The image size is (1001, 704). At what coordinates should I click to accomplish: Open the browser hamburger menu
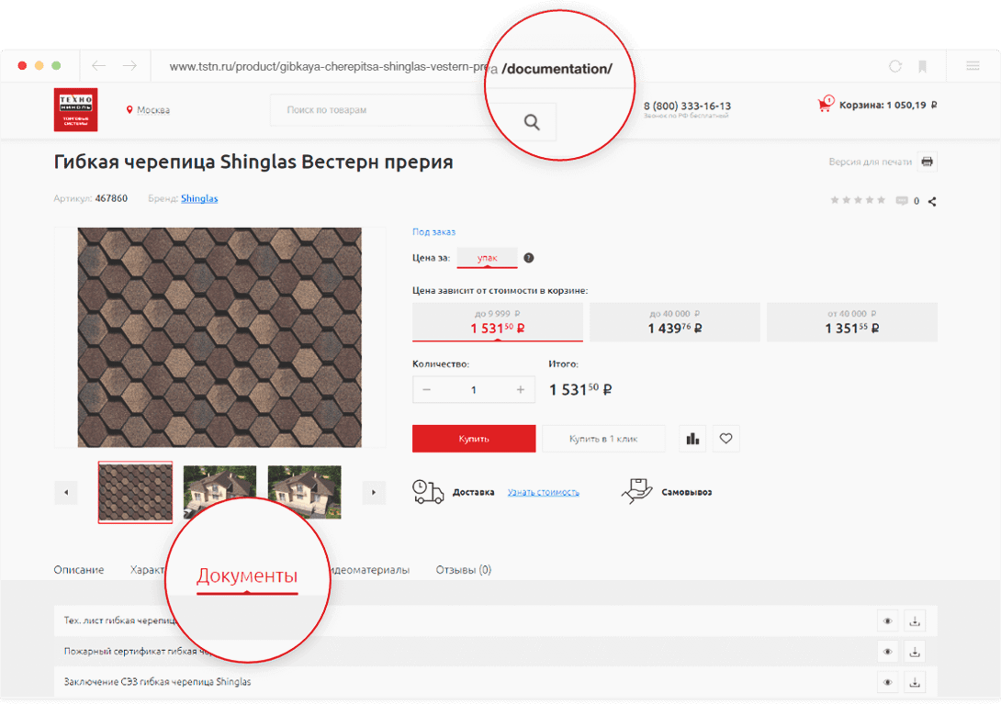coord(973,66)
